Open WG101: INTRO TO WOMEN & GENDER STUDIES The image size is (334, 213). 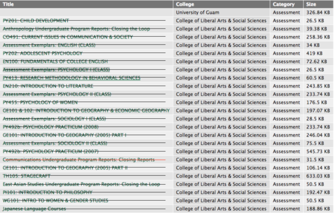click(x=55, y=201)
